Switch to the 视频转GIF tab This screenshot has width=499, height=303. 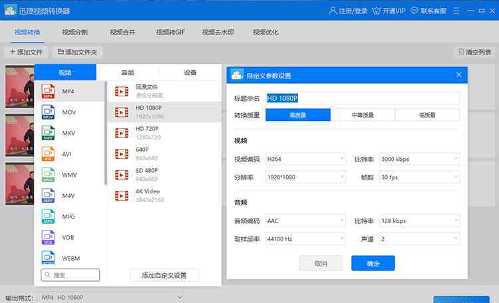pyautogui.click(x=170, y=32)
